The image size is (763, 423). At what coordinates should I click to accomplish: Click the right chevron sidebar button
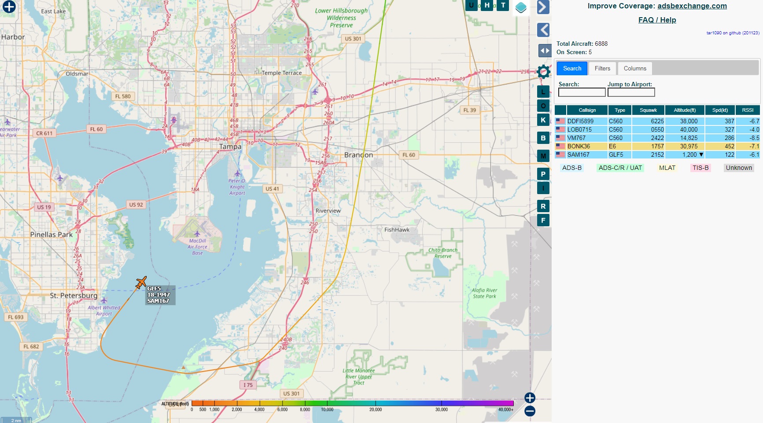(x=543, y=7)
